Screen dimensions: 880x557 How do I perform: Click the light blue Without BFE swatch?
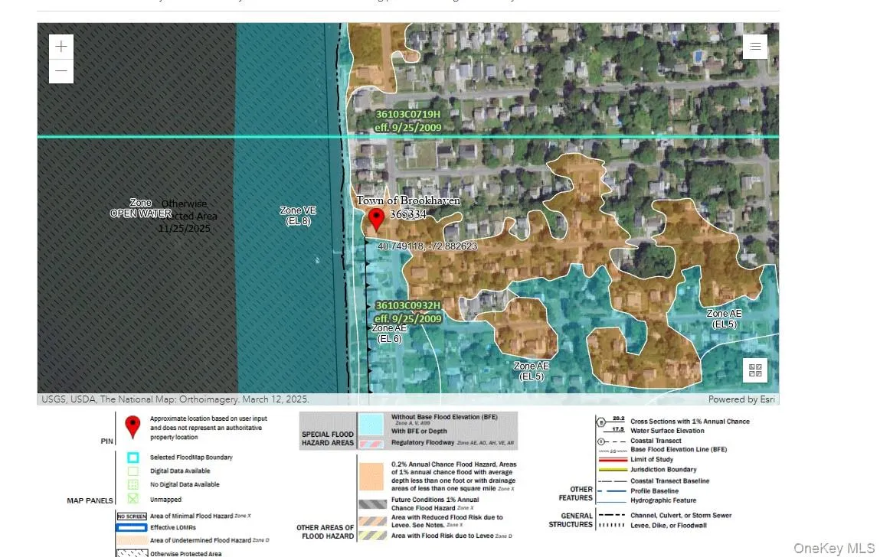(x=371, y=424)
